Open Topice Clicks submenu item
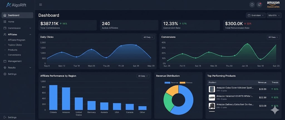The image size is (285, 120). coord(15,45)
